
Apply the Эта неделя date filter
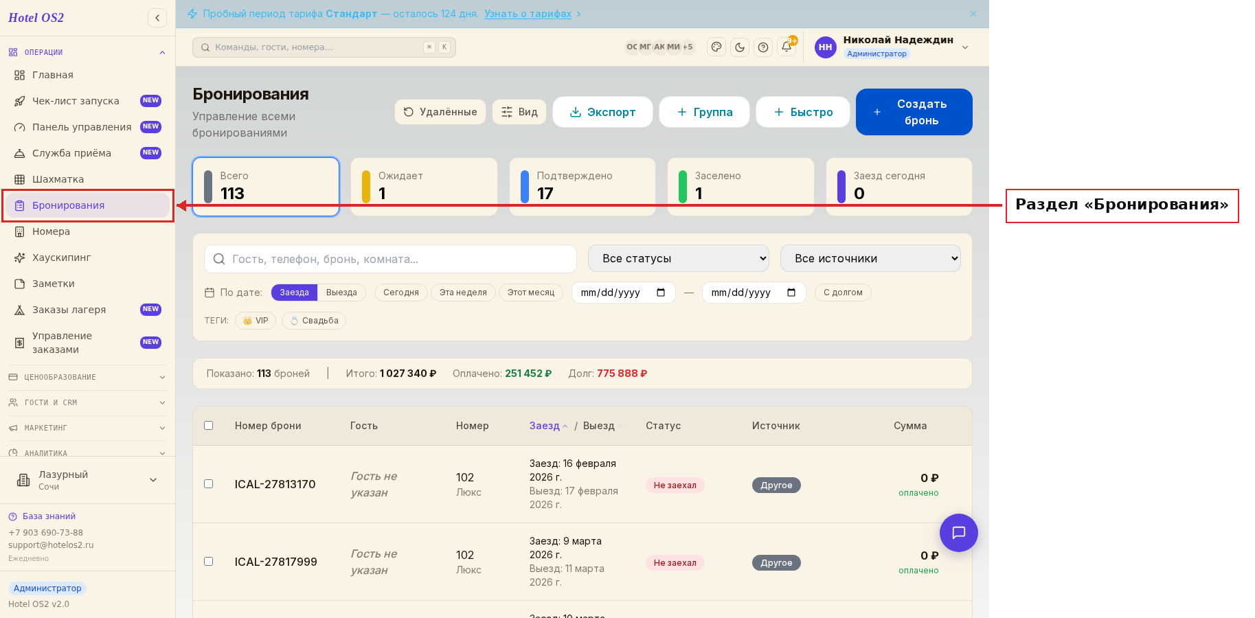pos(463,293)
